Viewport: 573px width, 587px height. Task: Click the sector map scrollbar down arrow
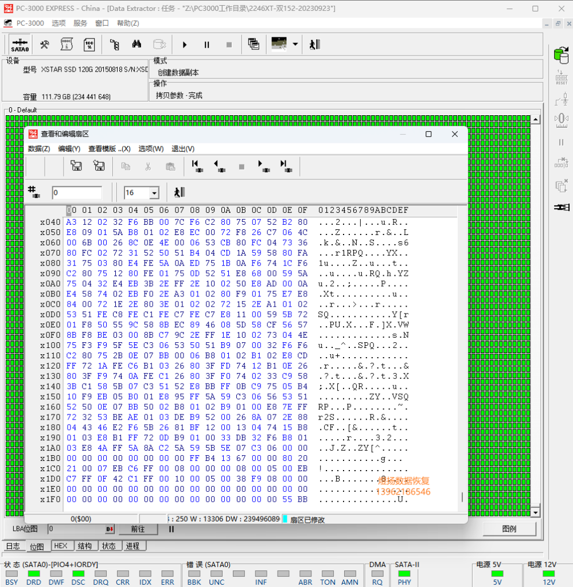(x=536, y=512)
